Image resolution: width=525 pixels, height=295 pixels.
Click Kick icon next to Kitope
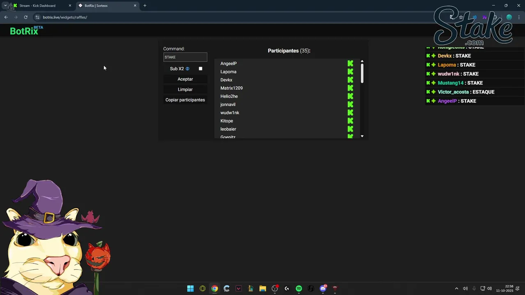pos(350,121)
